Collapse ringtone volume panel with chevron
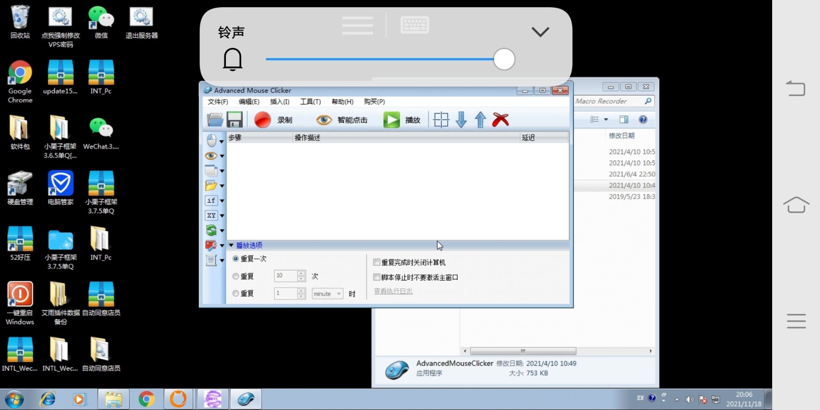Screen dimensions: 820x410 coord(540,32)
